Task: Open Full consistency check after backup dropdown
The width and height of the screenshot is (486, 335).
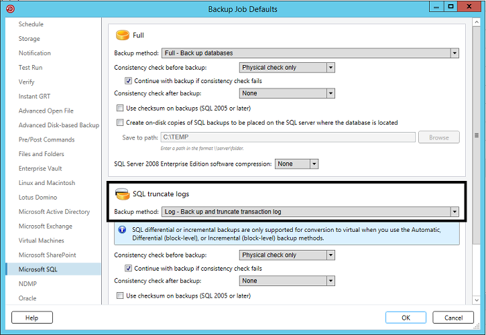Action: [287, 93]
